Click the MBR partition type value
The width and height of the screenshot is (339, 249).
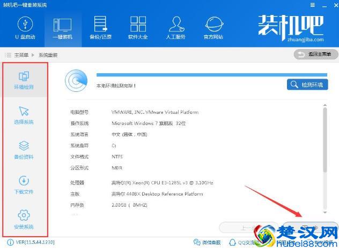(x=117, y=168)
